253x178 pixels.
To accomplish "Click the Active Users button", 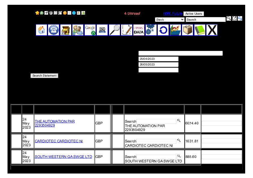I will 194,14.
